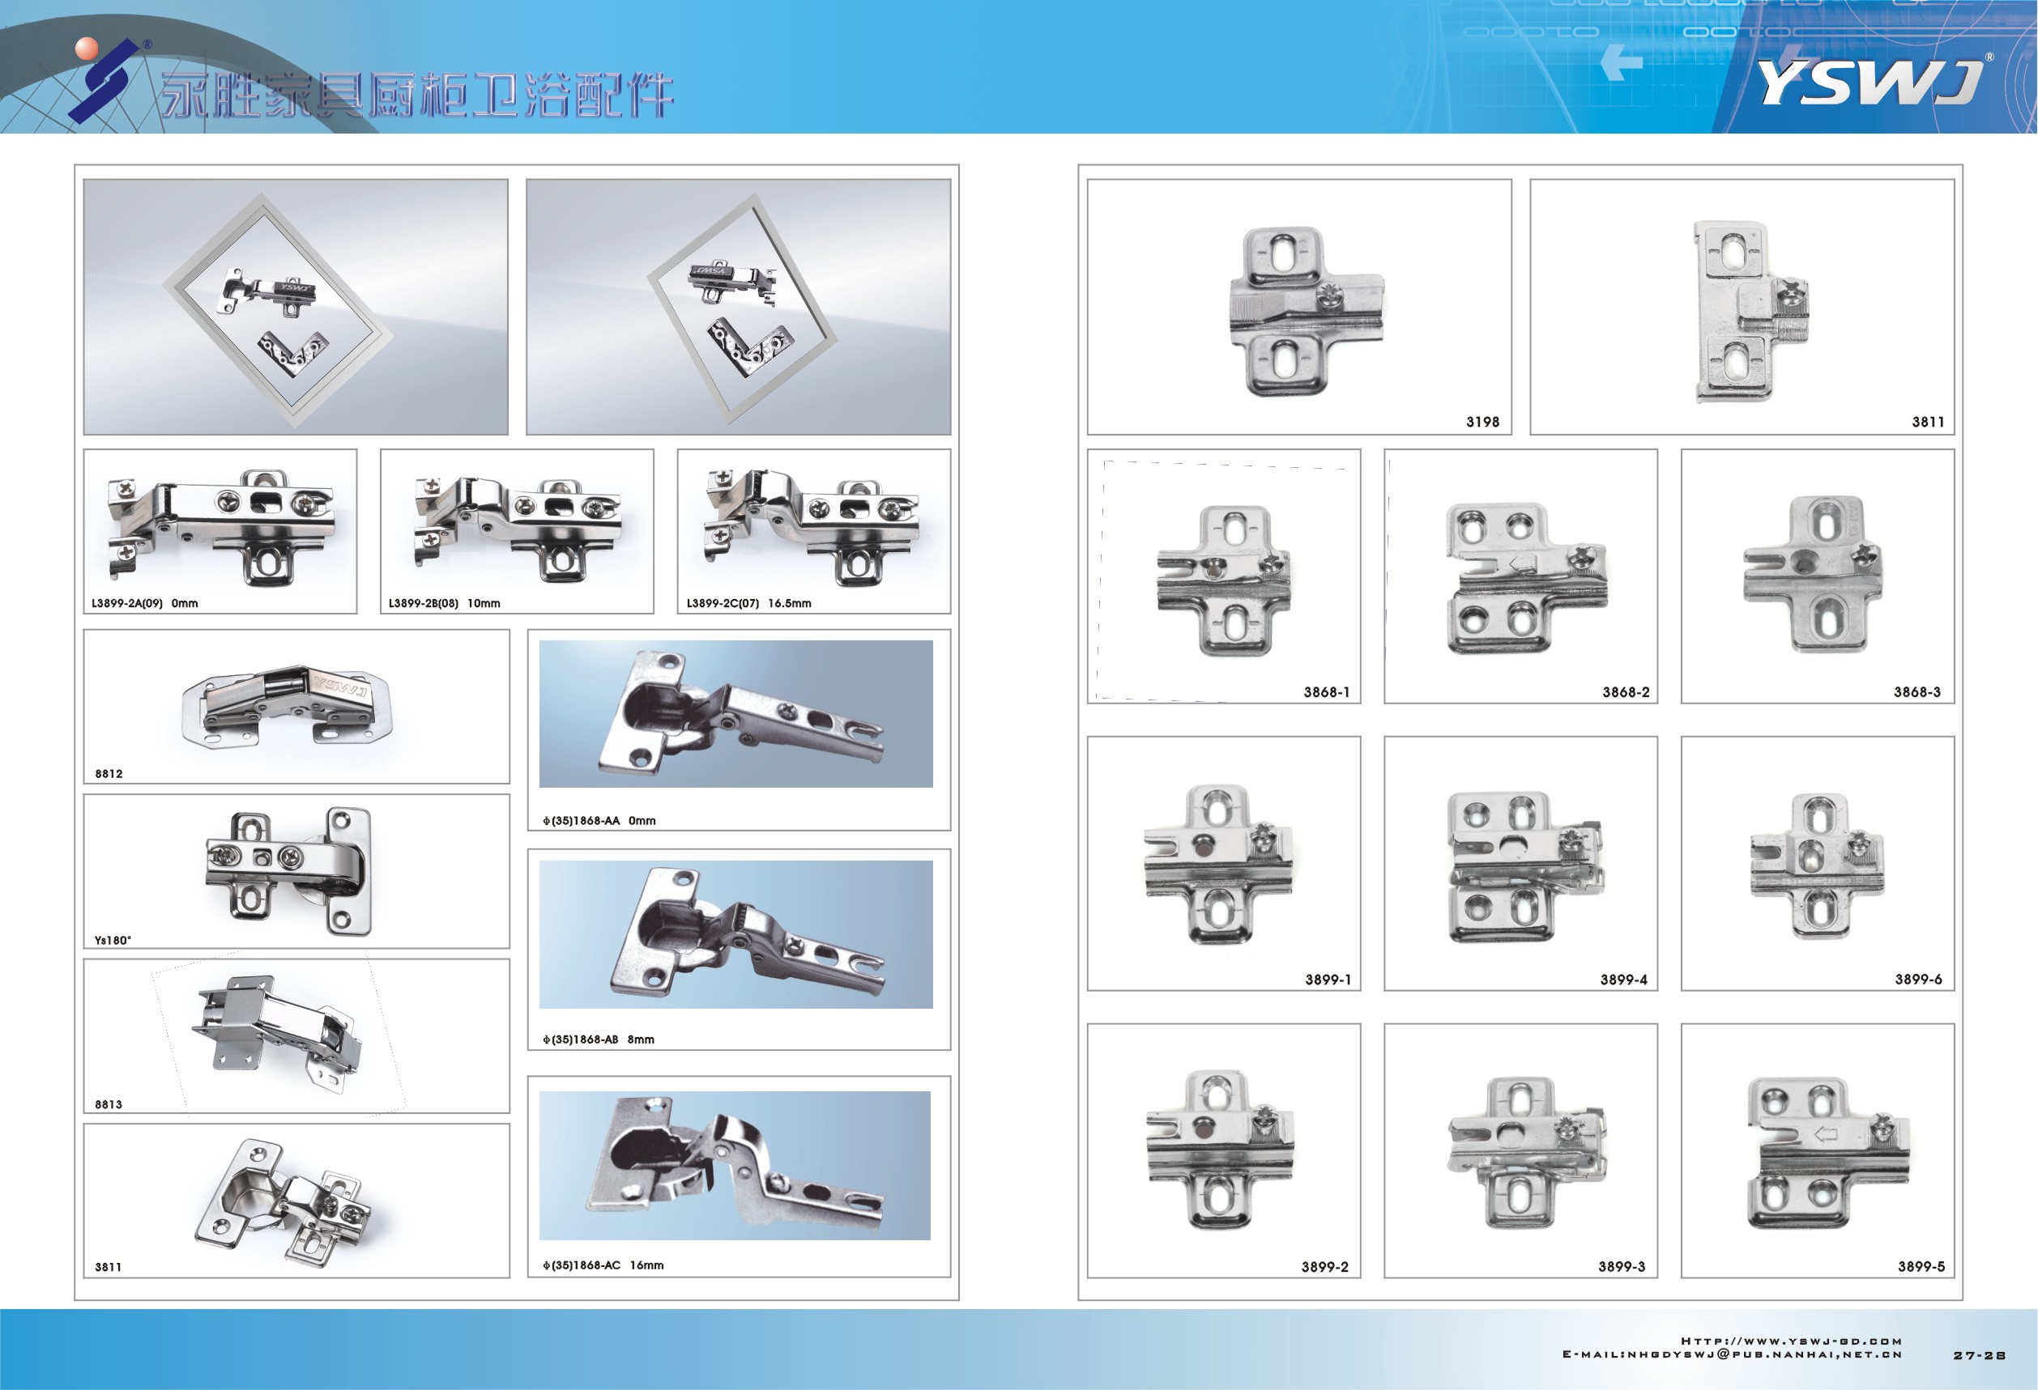
Task: Click the 3868-3 mounting plate image
Action: (1814, 574)
